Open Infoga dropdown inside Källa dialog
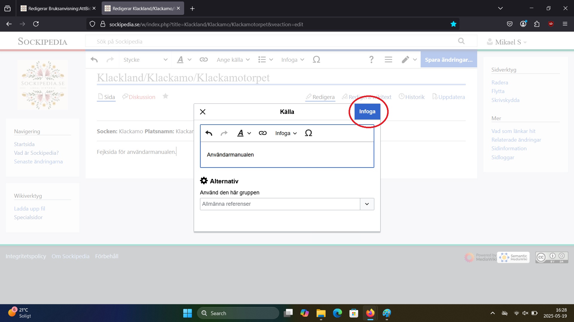574x322 pixels. [x=286, y=133]
